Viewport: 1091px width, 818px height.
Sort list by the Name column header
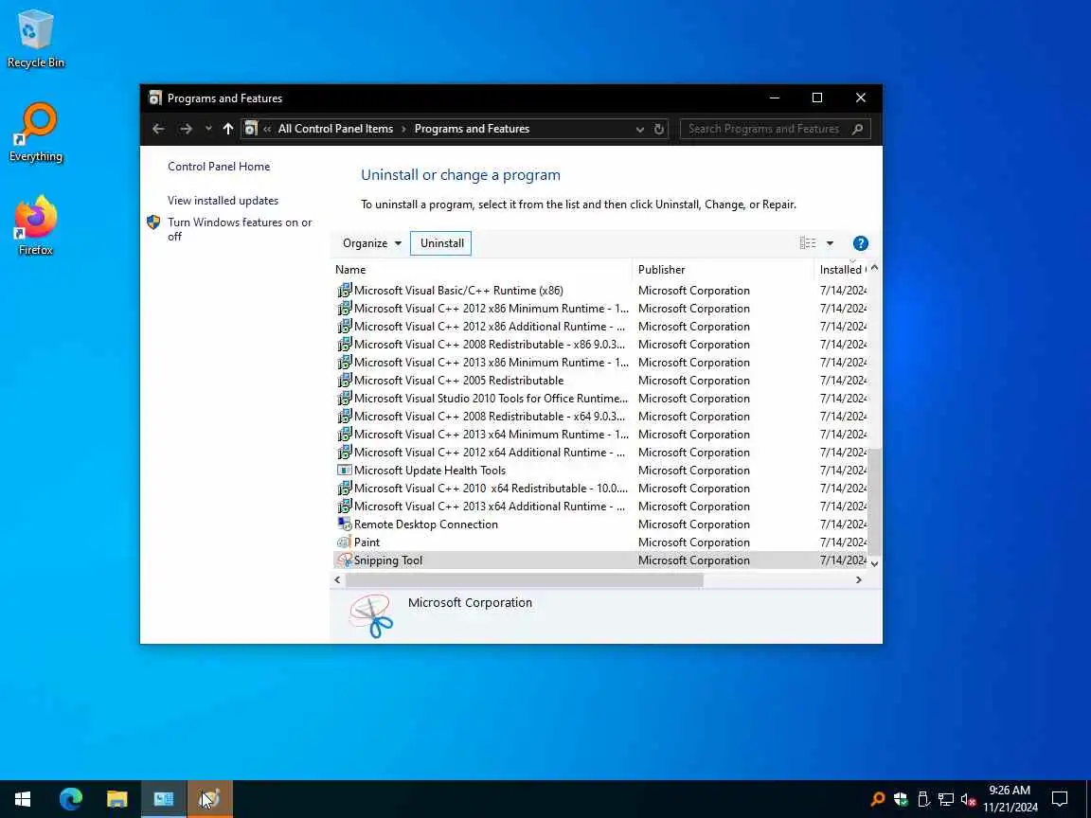coord(482,269)
